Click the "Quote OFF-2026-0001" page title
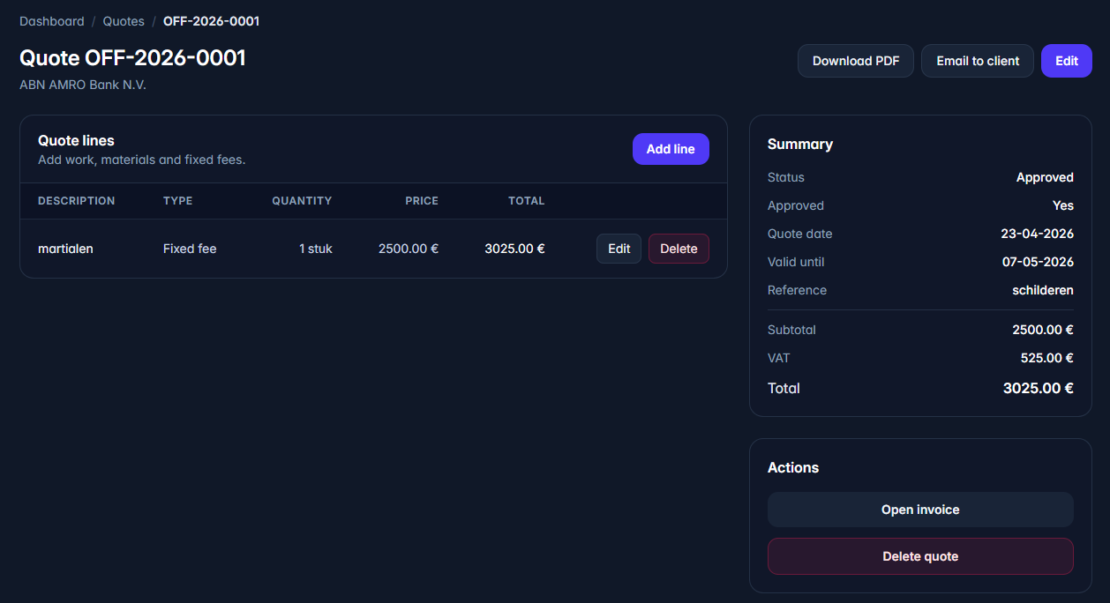 [132, 58]
